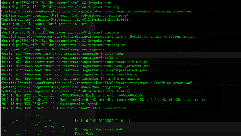
Task: Select the model_metadata.json delete line
Action: tap(76, 66)
